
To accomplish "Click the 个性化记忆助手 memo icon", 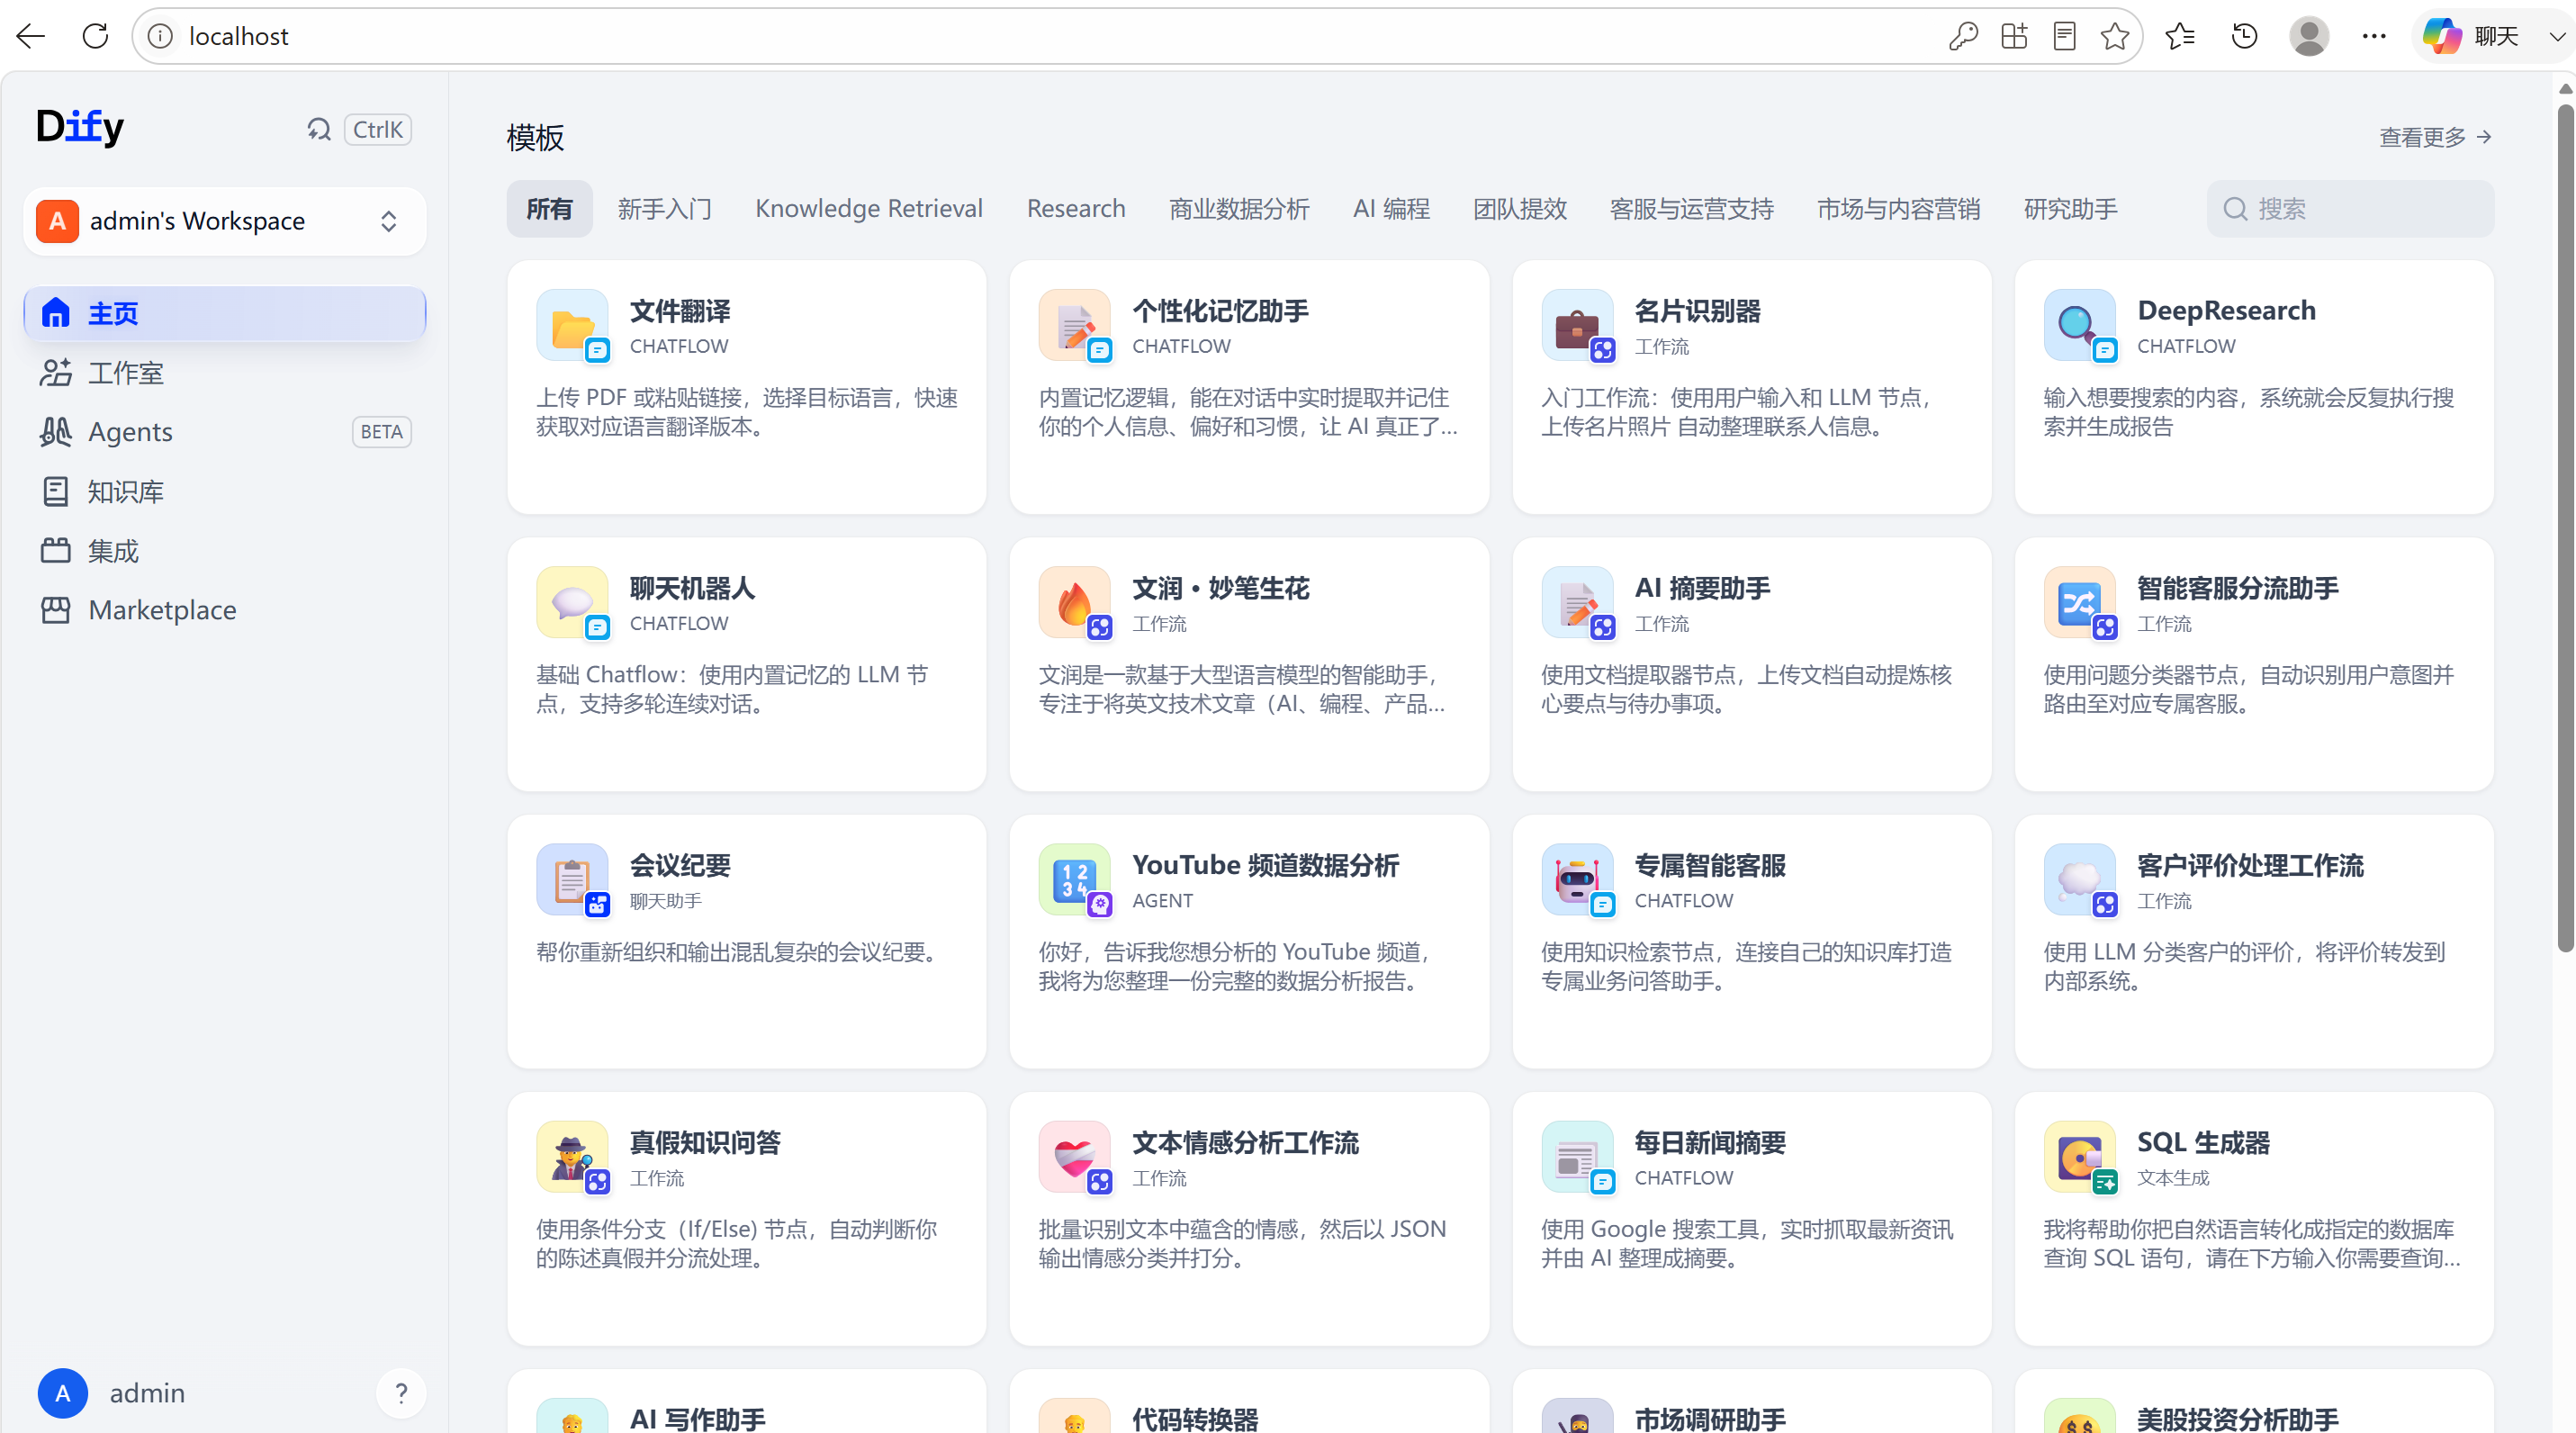I will click(x=1074, y=325).
